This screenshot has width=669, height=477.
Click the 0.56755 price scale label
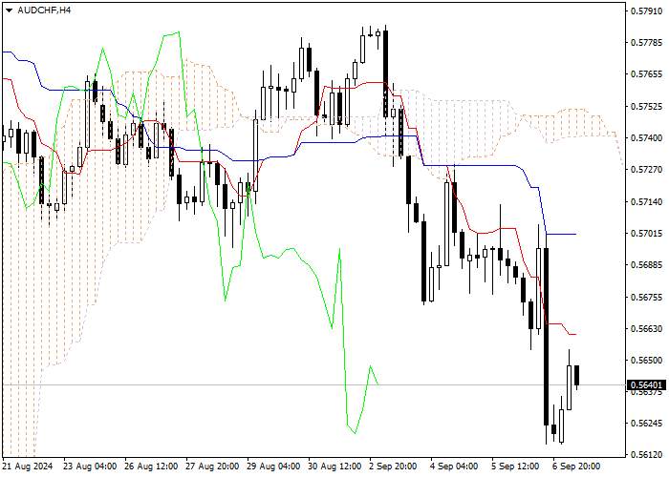pos(646,297)
